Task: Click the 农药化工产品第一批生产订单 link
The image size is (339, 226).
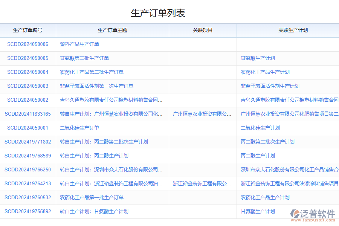Action: (x=90, y=197)
